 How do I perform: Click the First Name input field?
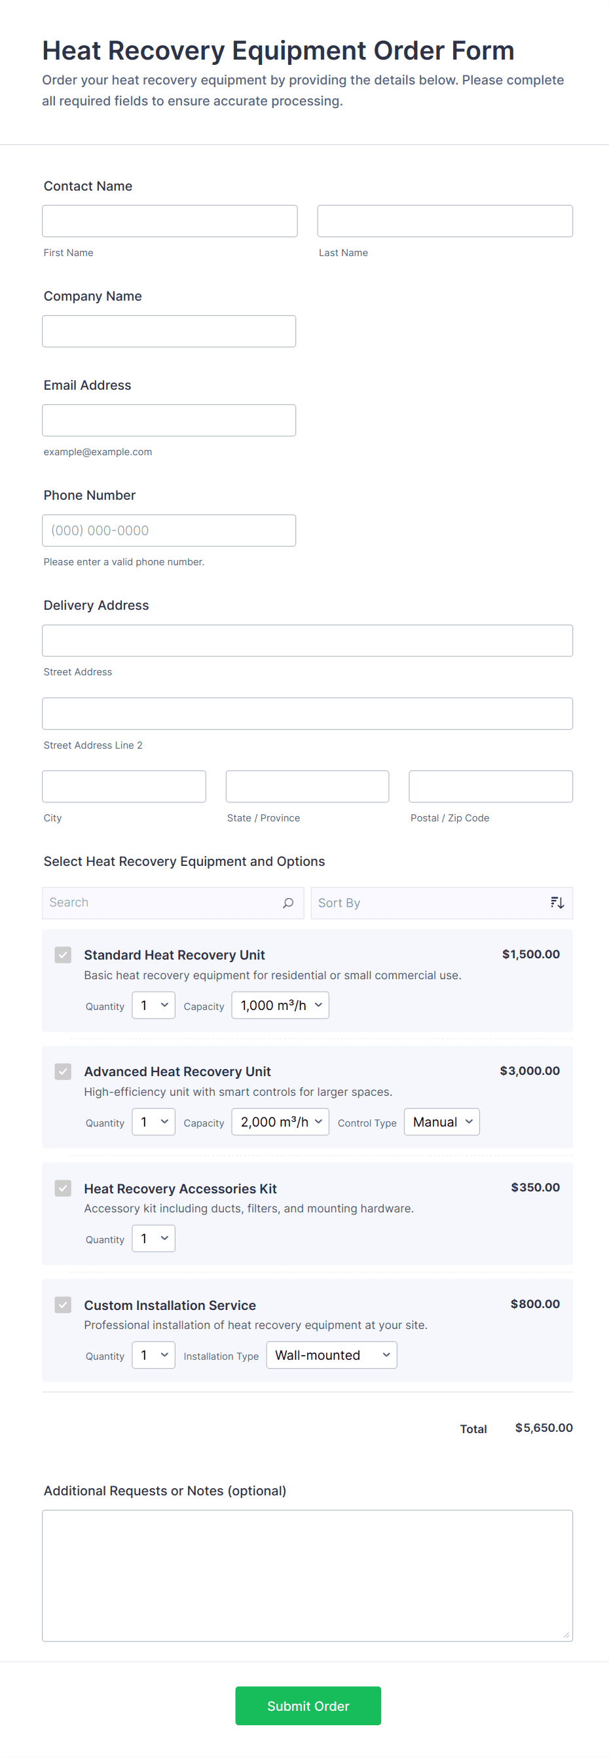coord(169,221)
